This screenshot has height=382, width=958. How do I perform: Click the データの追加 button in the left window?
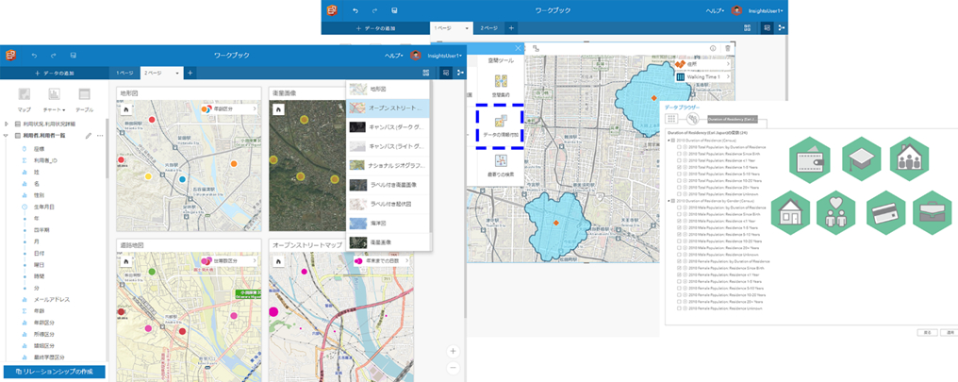point(54,73)
